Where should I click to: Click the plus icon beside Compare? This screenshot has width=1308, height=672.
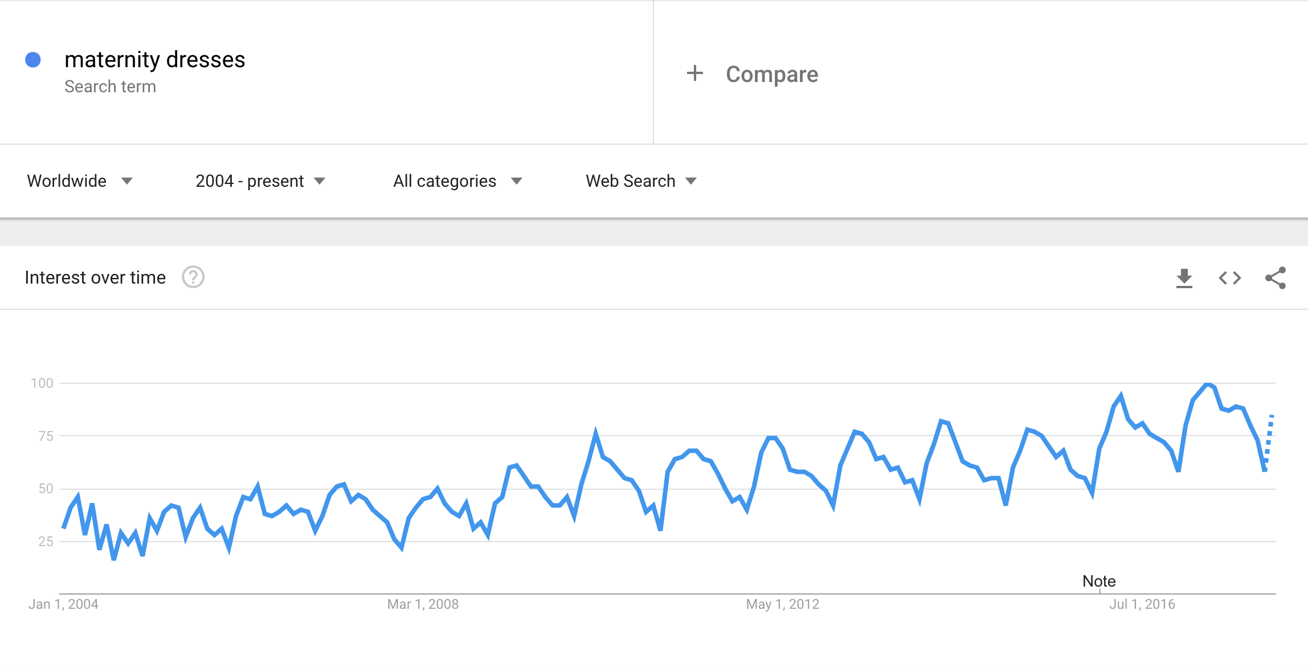pos(694,73)
